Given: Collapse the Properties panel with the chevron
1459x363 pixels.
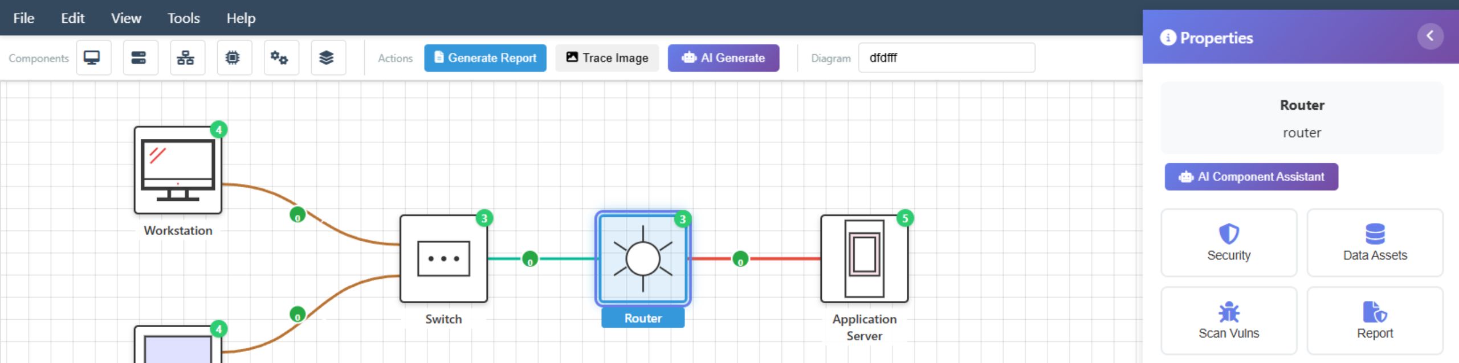Looking at the screenshot, I should coord(1429,36).
